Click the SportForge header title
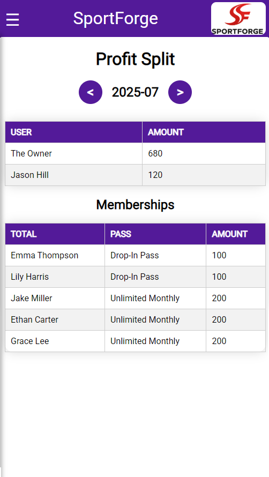 (116, 19)
